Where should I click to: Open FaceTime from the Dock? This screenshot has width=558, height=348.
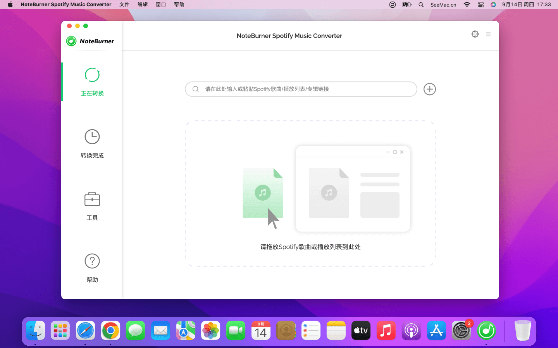236,331
